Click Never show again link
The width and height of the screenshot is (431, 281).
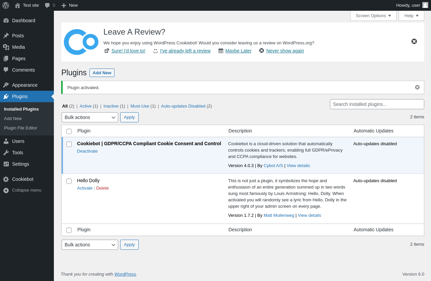(285, 51)
